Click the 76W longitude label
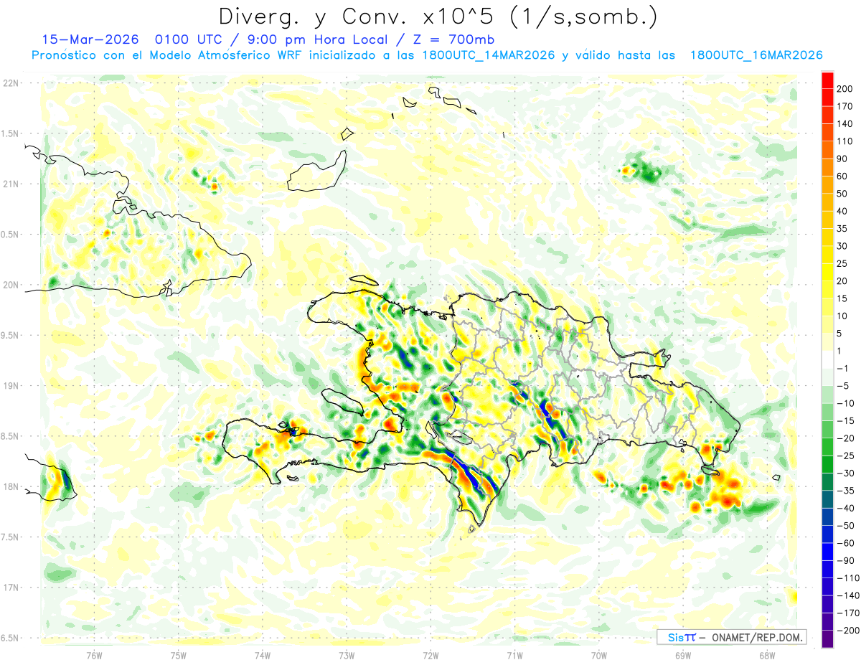The height and width of the screenshot is (665, 861). click(x=94, y=655)
